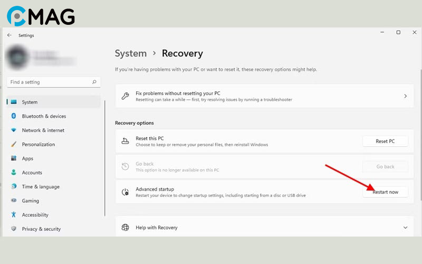
Task: Maximize the Settings window
Action: 398,33
